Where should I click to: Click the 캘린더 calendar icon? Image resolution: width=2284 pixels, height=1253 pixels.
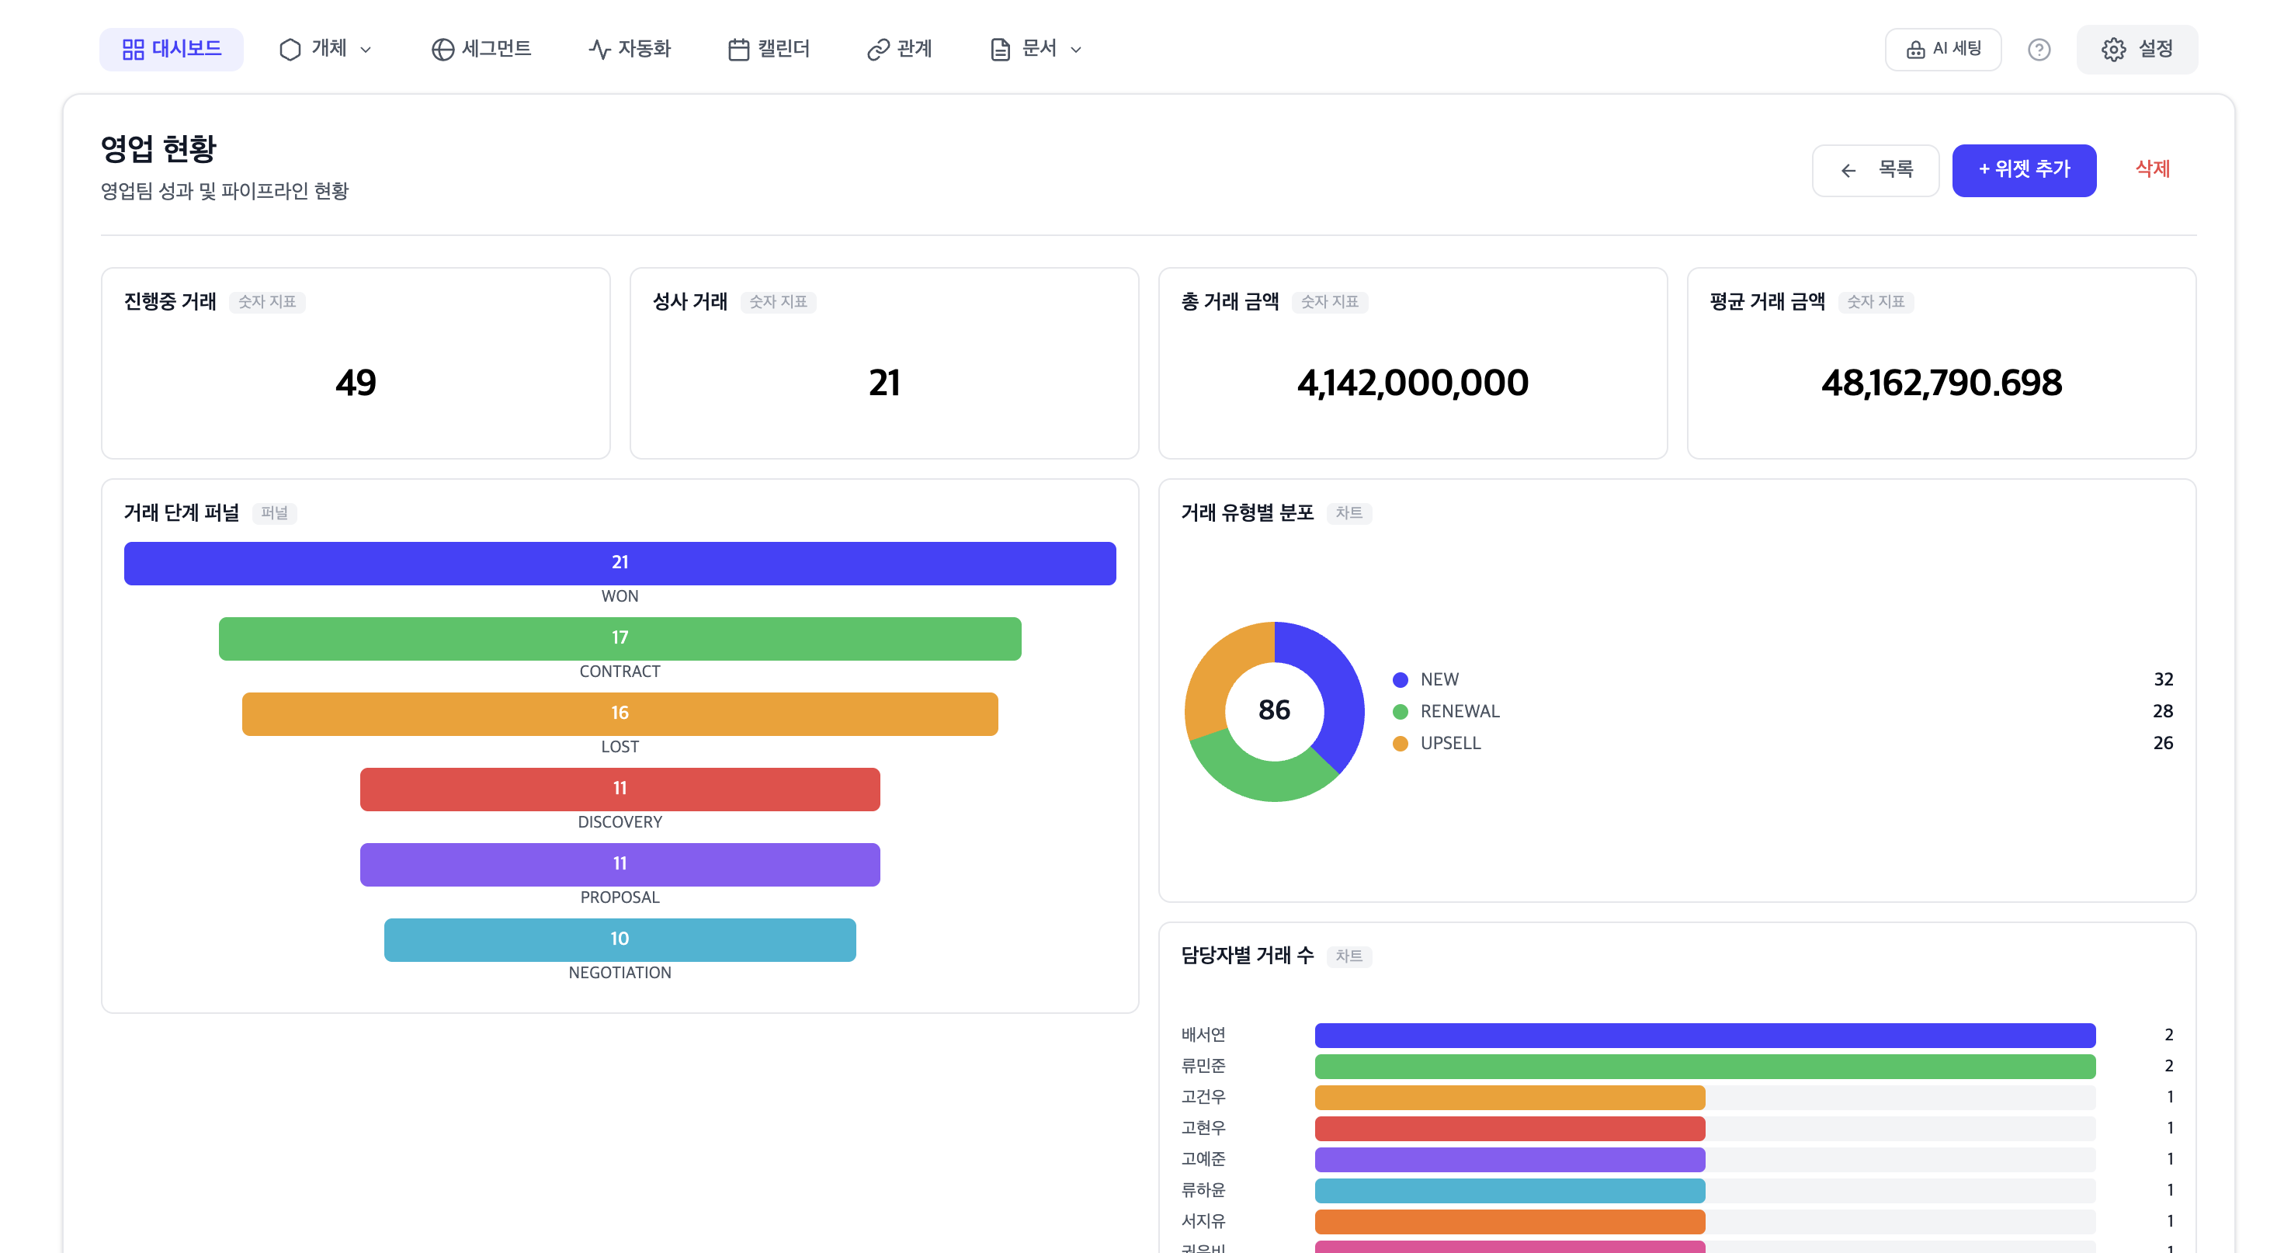tap(738, 50)
